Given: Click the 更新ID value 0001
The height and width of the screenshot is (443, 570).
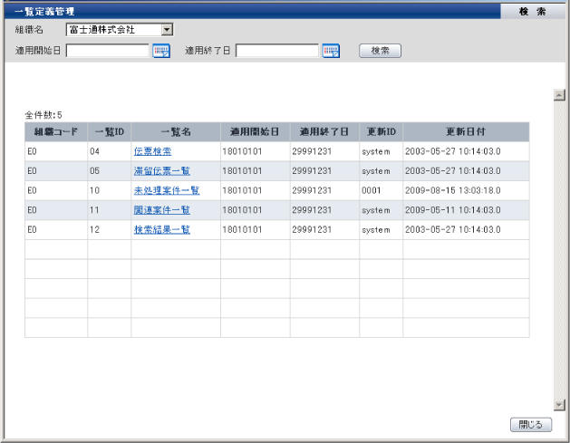Looking at the screenshot, I should (372, 191).
